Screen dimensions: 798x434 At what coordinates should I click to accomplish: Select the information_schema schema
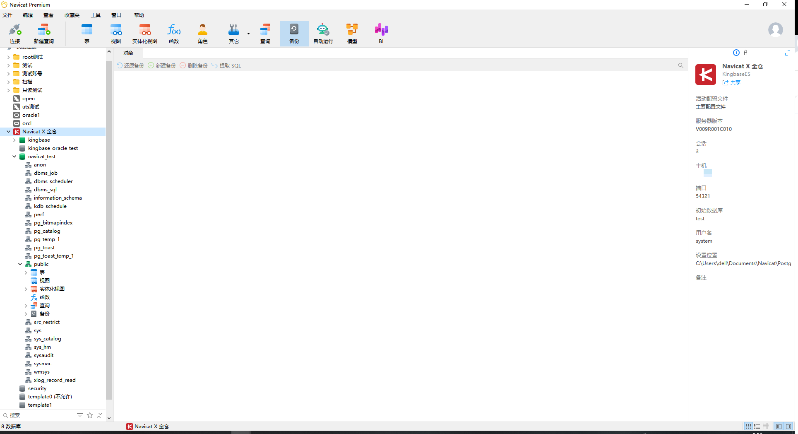[x=58, y=198]
